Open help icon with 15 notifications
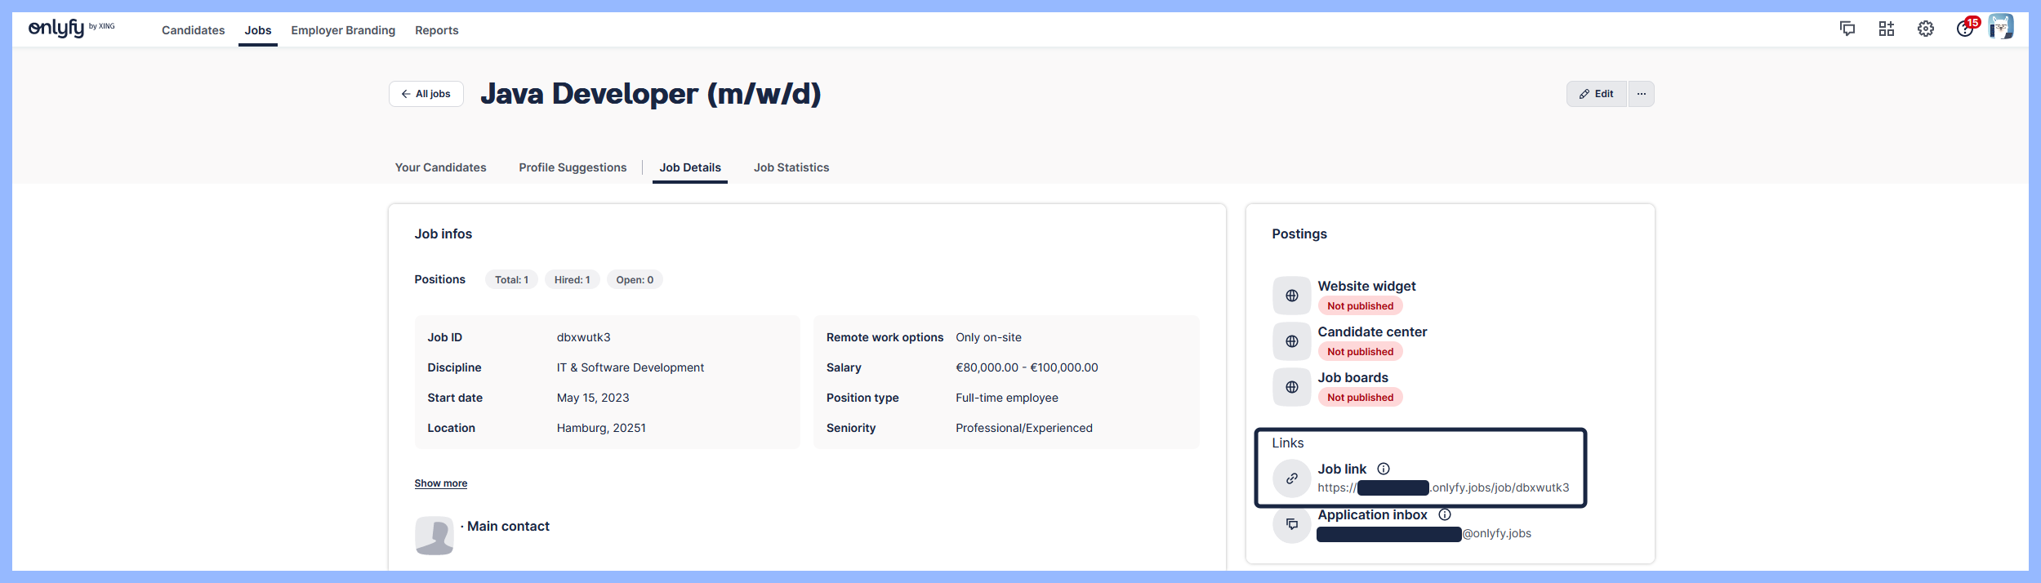Screen dimensions: 2041x583 1964,29
